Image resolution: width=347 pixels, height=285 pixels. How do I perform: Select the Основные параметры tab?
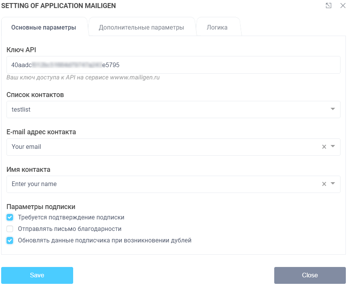tap(44, 27)
